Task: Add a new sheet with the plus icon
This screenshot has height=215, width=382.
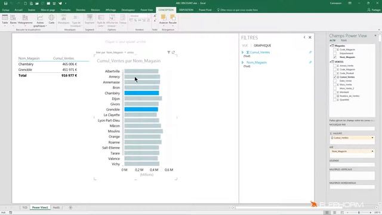Action: 70,208
